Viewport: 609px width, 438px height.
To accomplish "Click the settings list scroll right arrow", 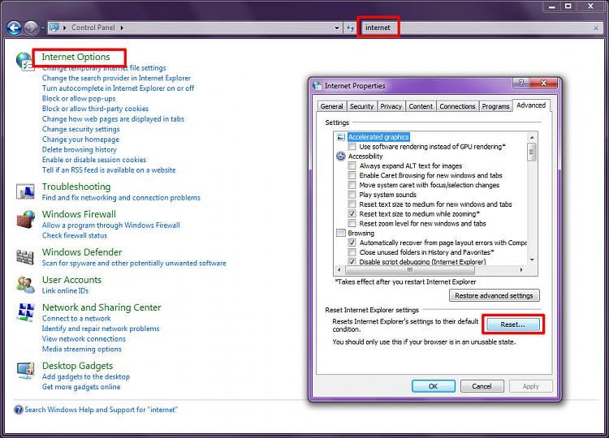I will [521, 269].
